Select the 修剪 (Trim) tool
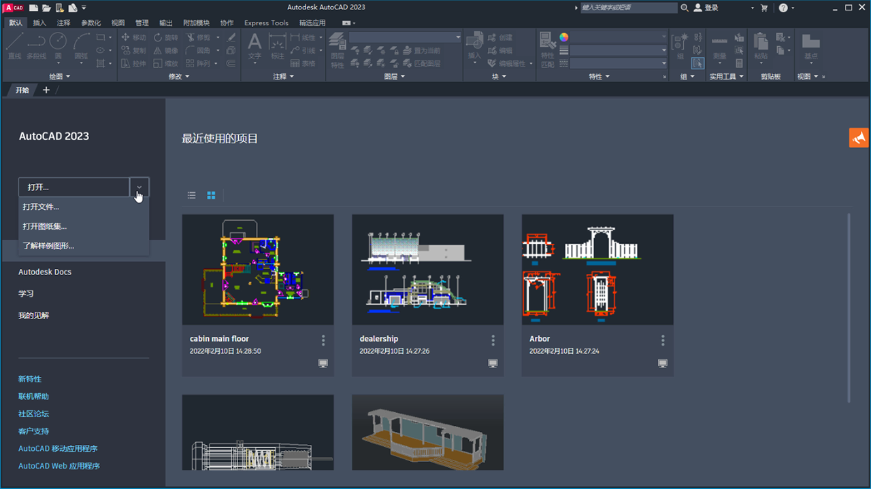The width and height of the screenshot is (871, 489). [x=198, y=37]
